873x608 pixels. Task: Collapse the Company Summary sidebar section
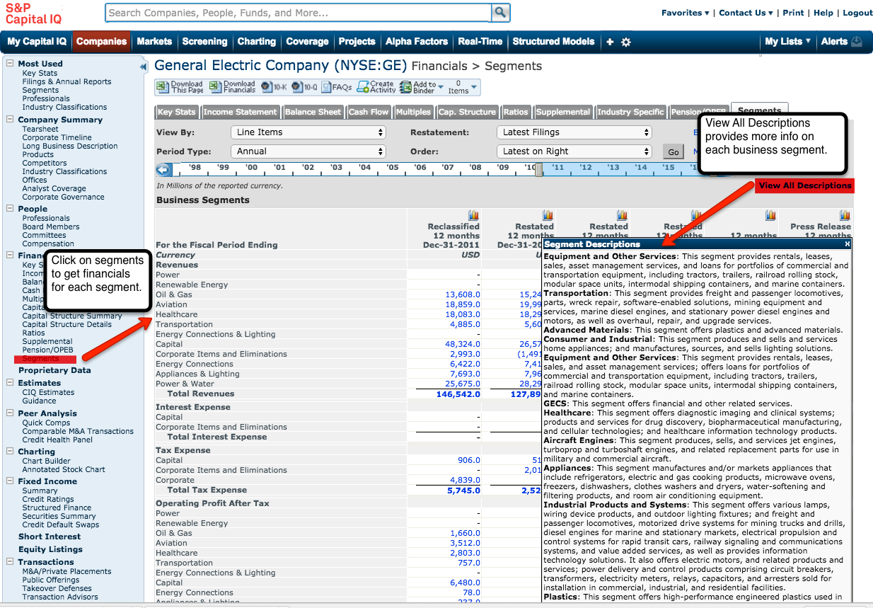pos(10,119)
